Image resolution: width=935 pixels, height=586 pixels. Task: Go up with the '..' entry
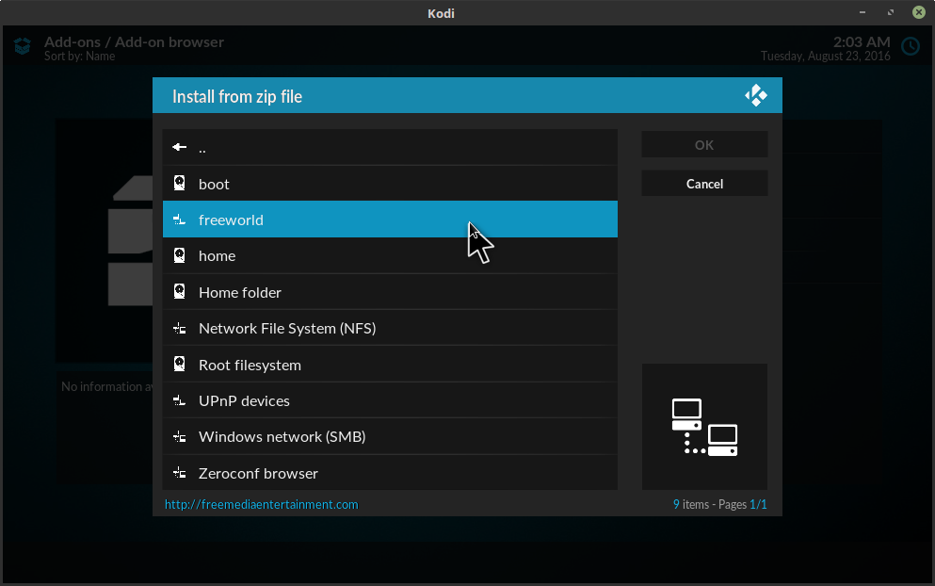[390, 147]
